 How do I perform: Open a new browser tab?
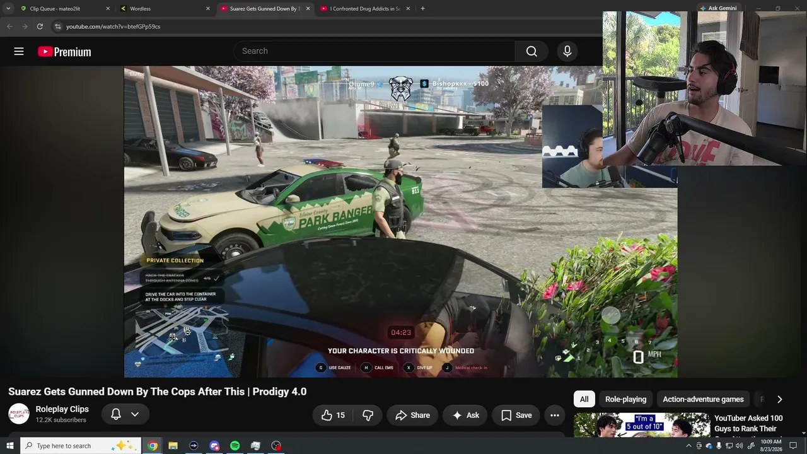(x=422, y=9)
